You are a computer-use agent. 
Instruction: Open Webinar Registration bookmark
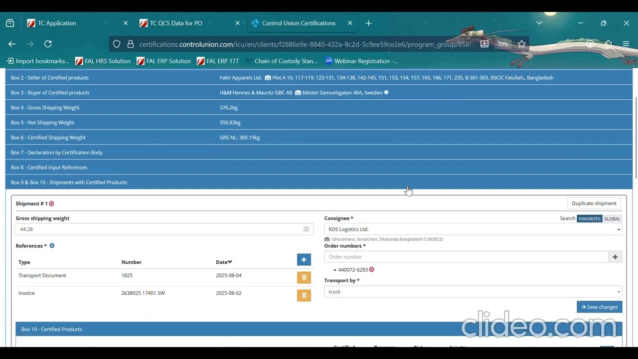[361, 61]
